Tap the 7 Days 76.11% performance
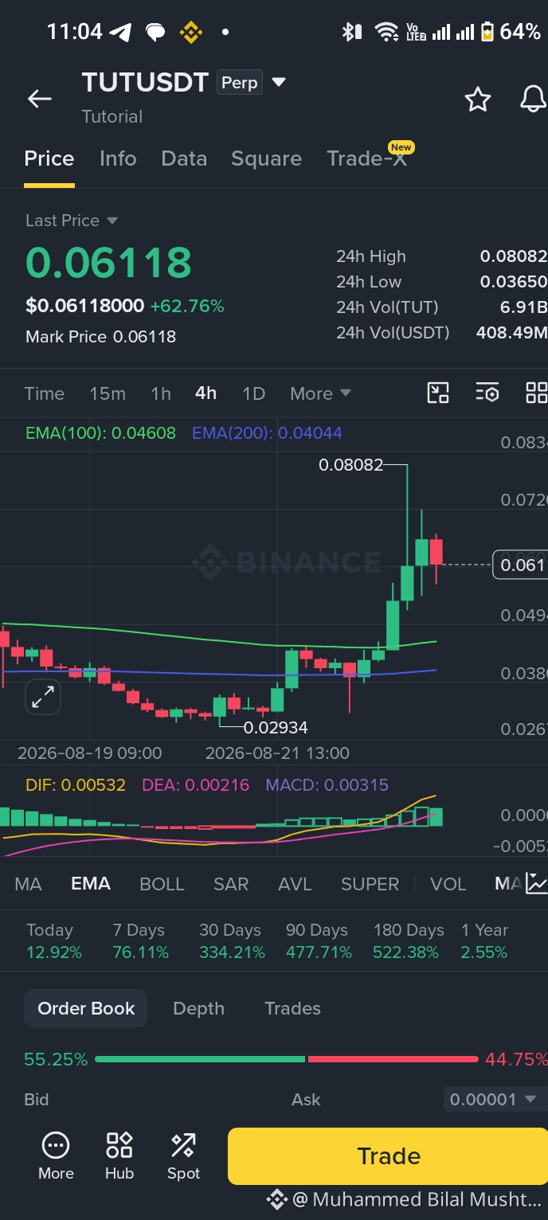The height and width of the screenshot is (1220, 548). point(141,941)
